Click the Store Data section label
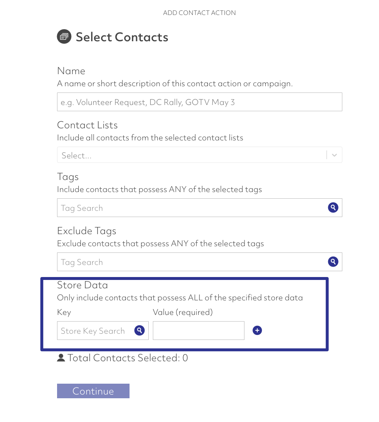 pyautogui.click(x=82, y=285)
